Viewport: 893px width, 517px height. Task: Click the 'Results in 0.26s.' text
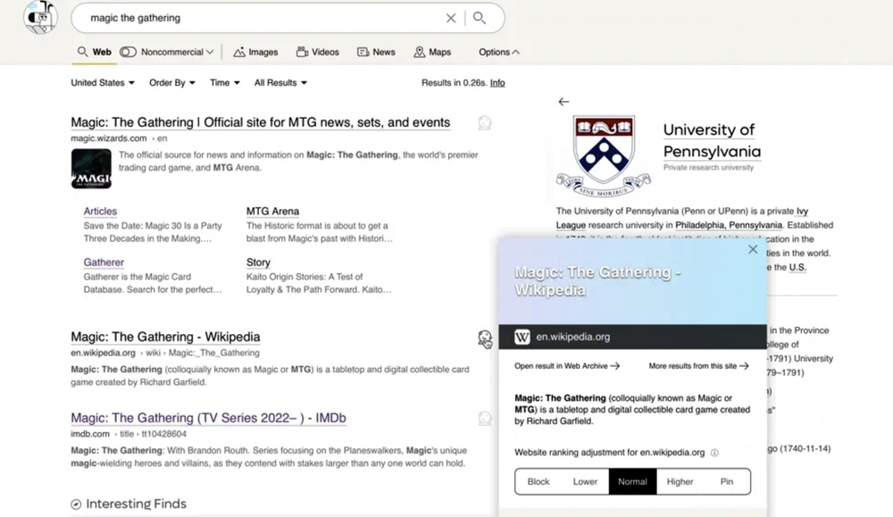click(454, 82)
